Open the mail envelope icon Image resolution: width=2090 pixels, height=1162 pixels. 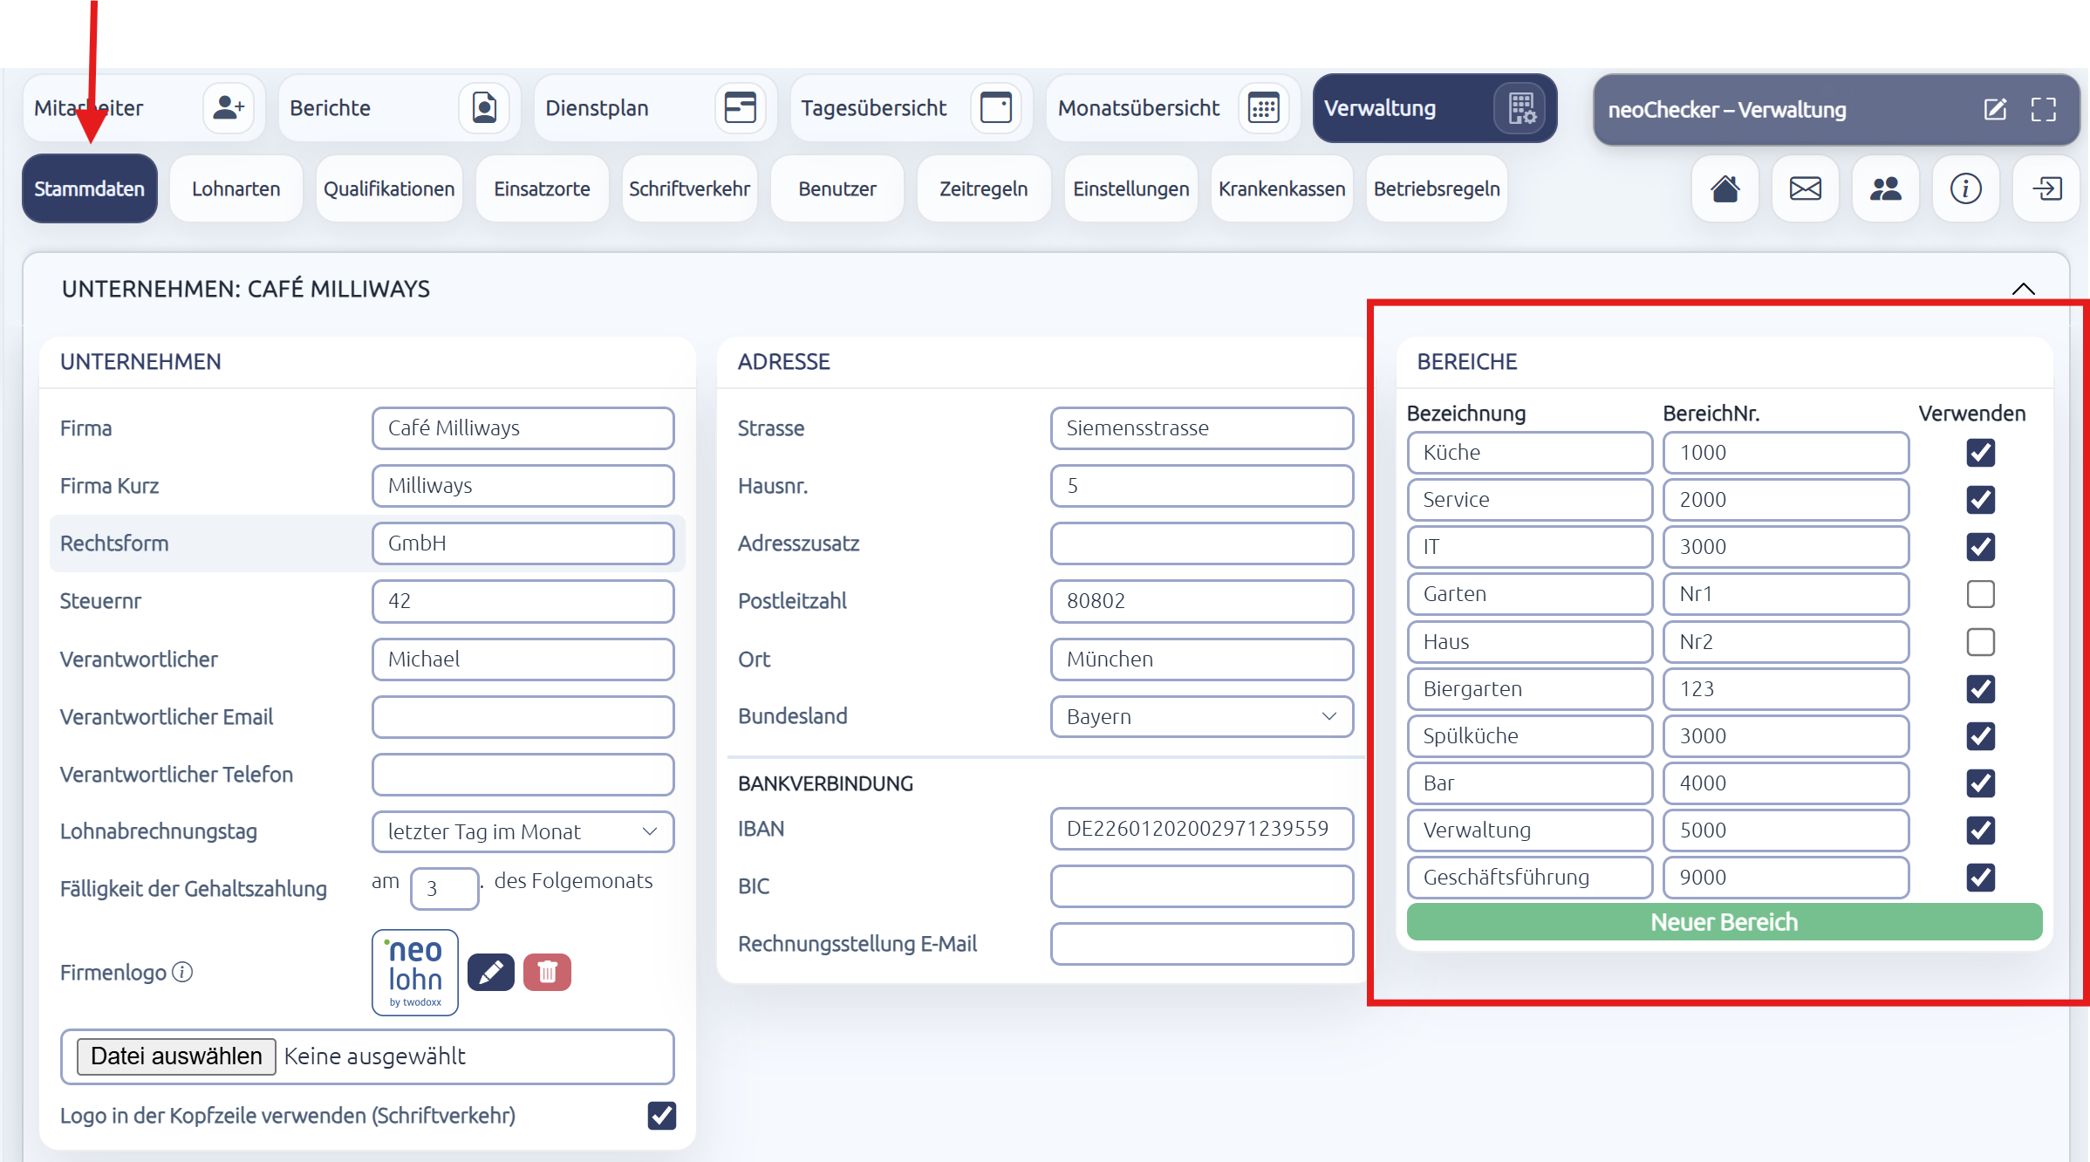coord(1805,188)
